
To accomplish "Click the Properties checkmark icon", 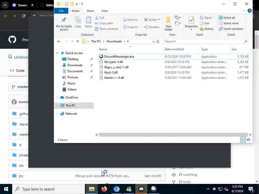I will click(x=191, y=20).
